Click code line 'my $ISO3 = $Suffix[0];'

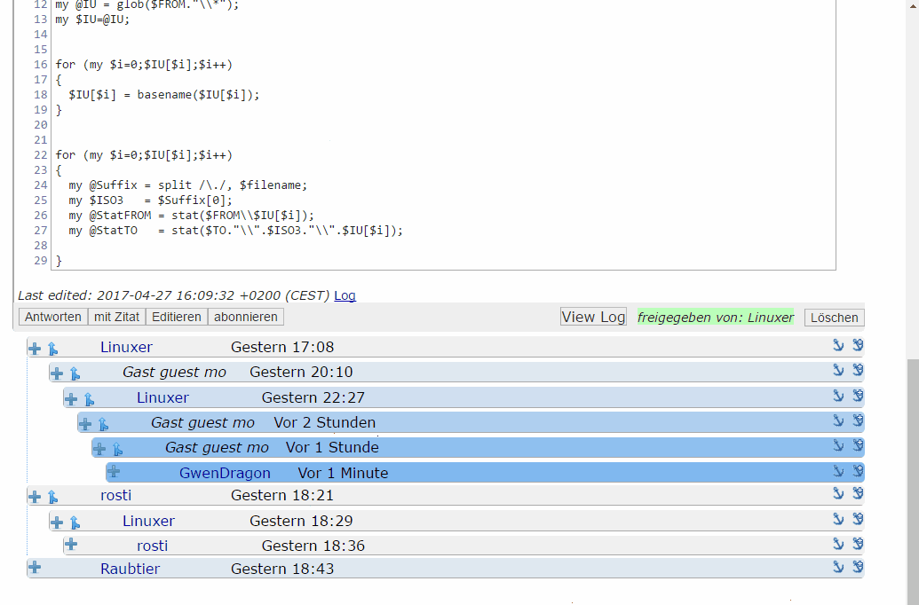(150, 200)
